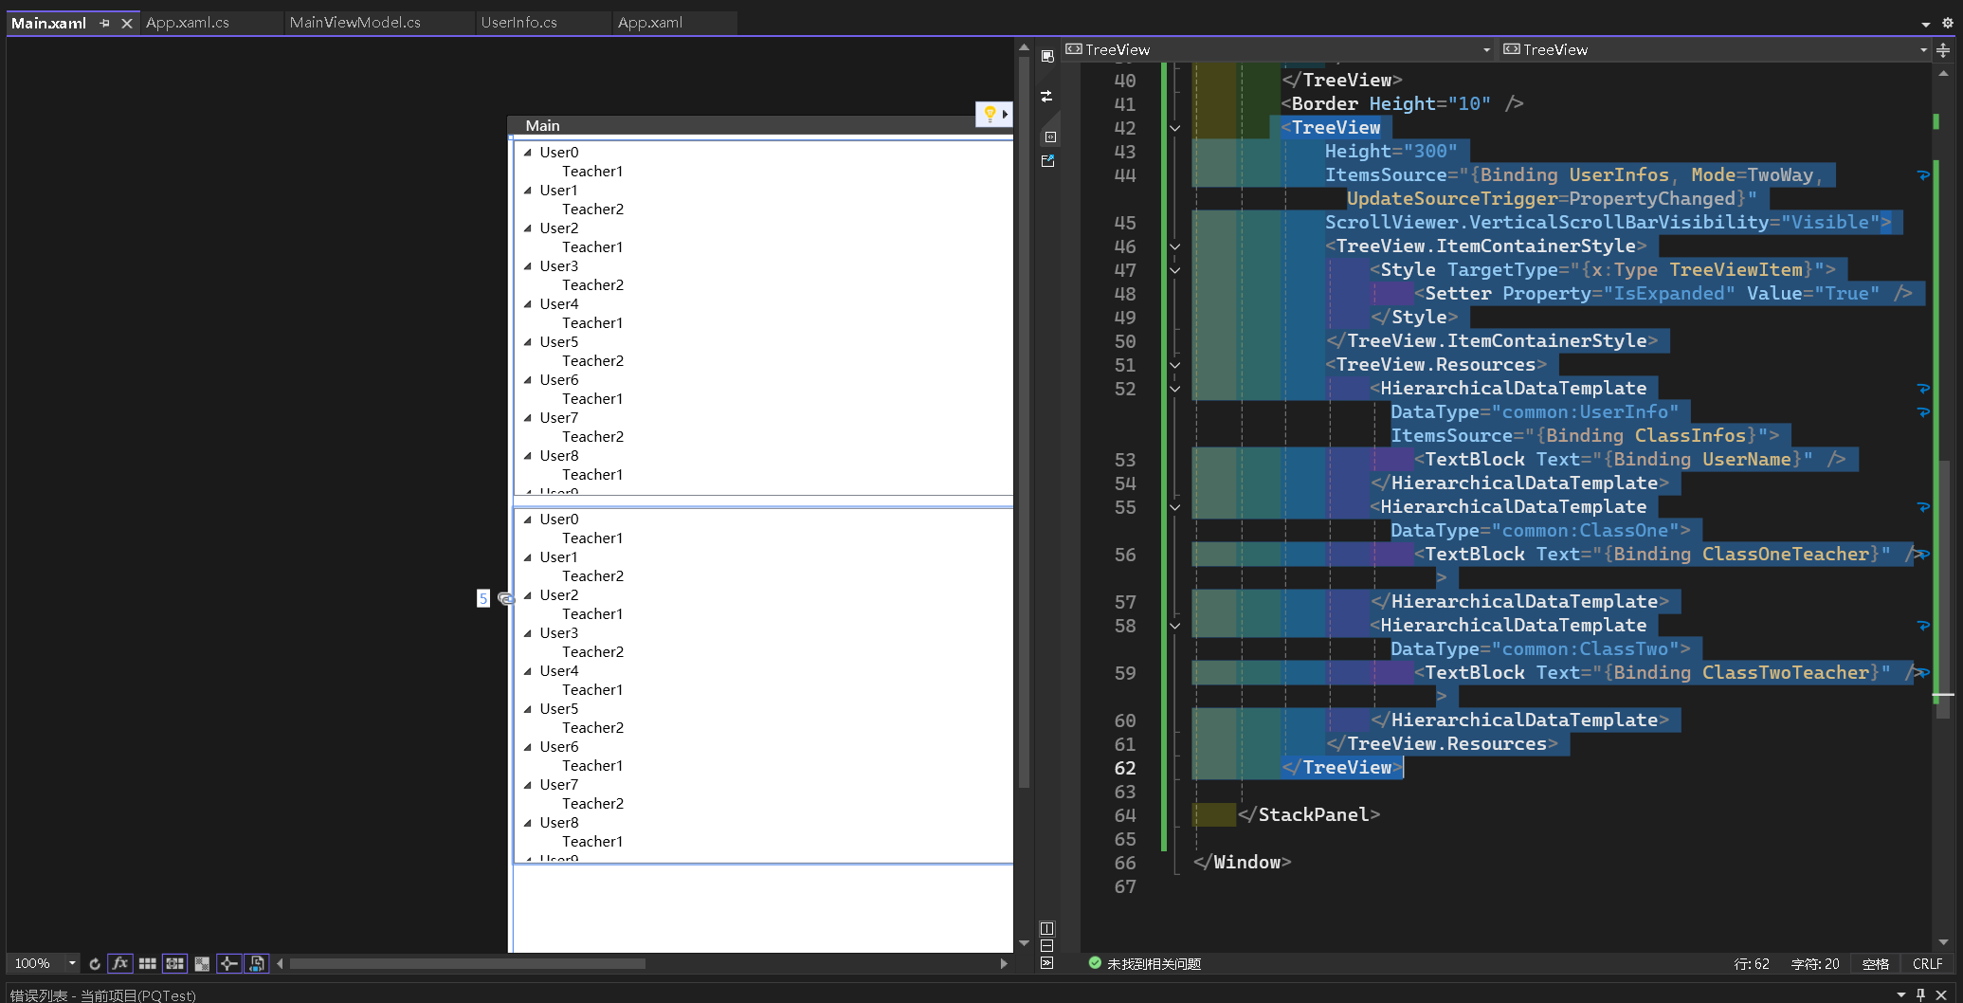Select horizontal split layout icon
Viewport: 1963px width, 1003px height.
click(x=1047, y=945)
